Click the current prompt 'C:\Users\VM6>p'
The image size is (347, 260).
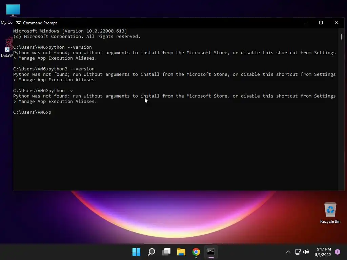pos(32,112)
